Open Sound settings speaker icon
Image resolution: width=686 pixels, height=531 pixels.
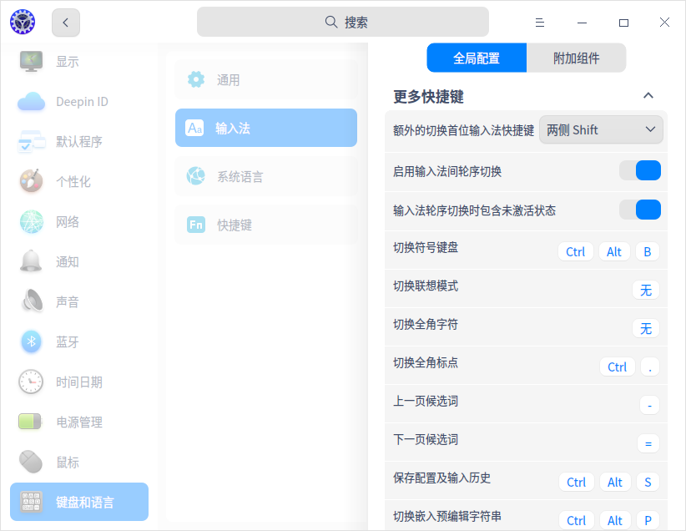(x=31, y=301)
